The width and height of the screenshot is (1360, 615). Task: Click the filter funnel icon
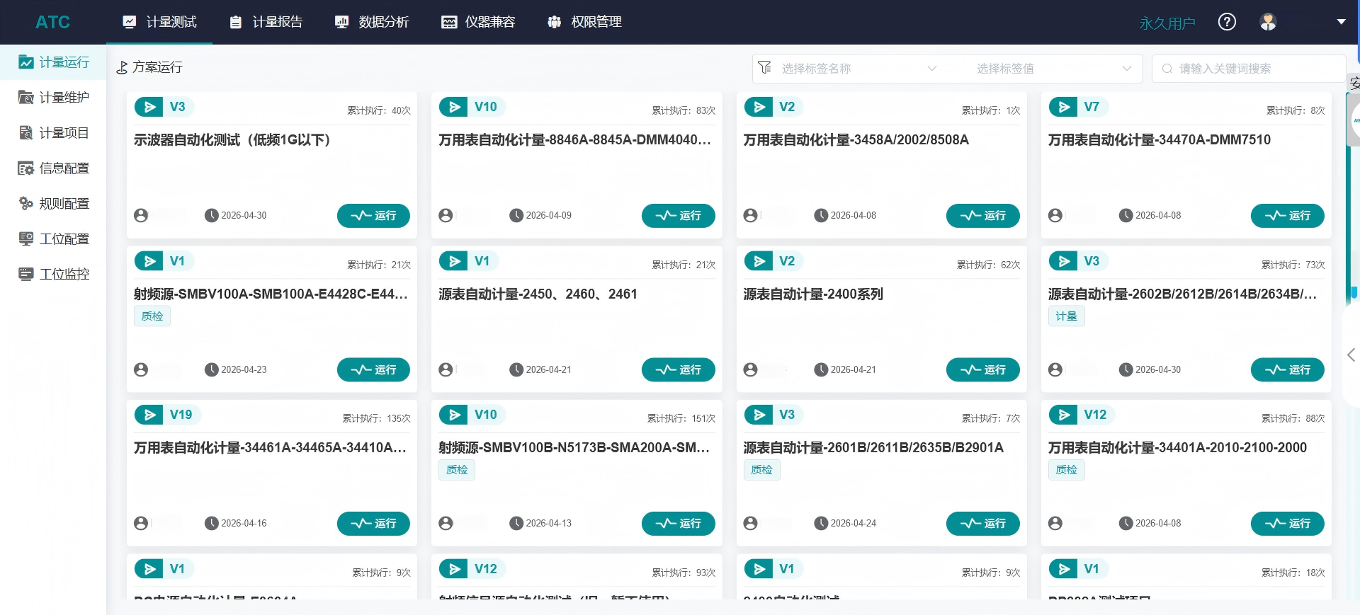point(764,68)
